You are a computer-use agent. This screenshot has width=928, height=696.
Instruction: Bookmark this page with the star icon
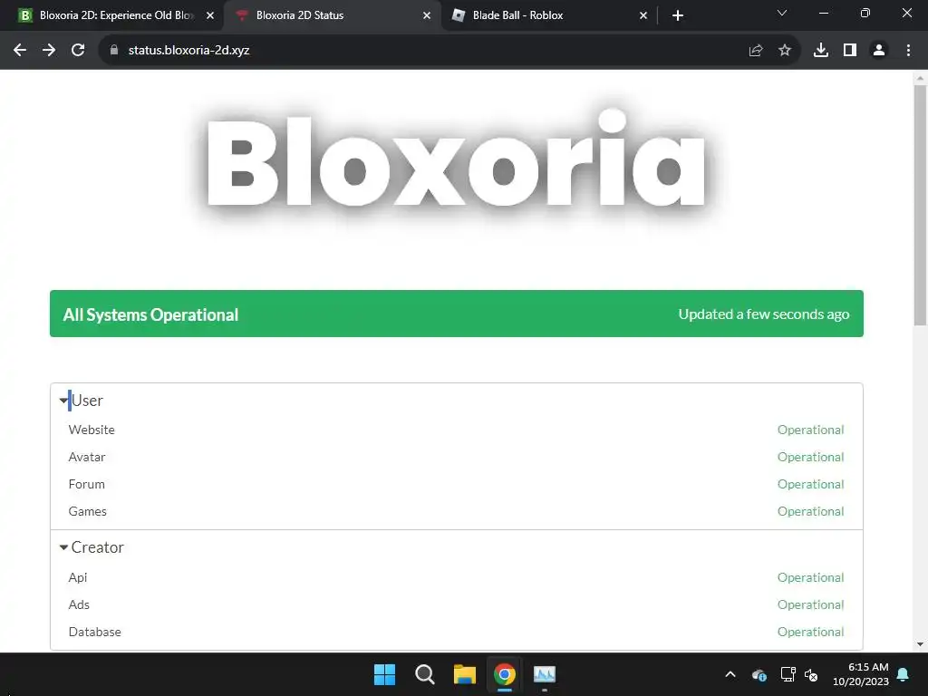point(785,51)
